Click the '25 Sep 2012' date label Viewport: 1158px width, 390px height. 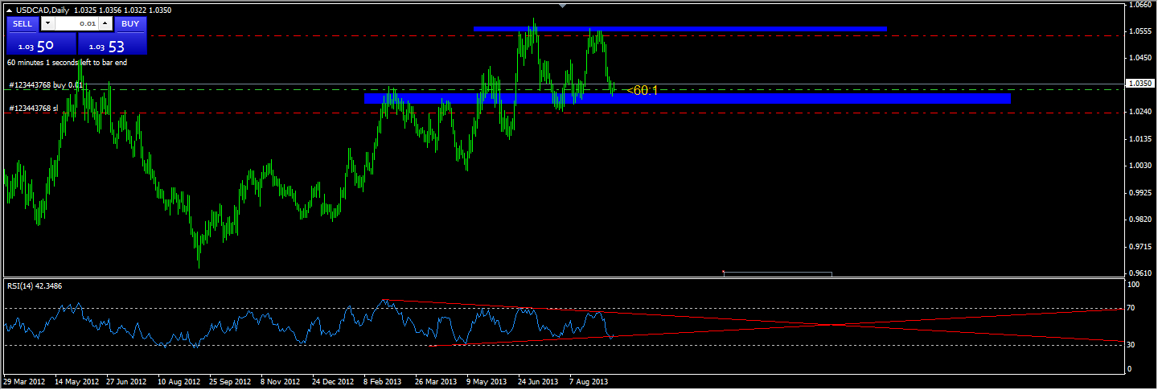pos(231,380)
